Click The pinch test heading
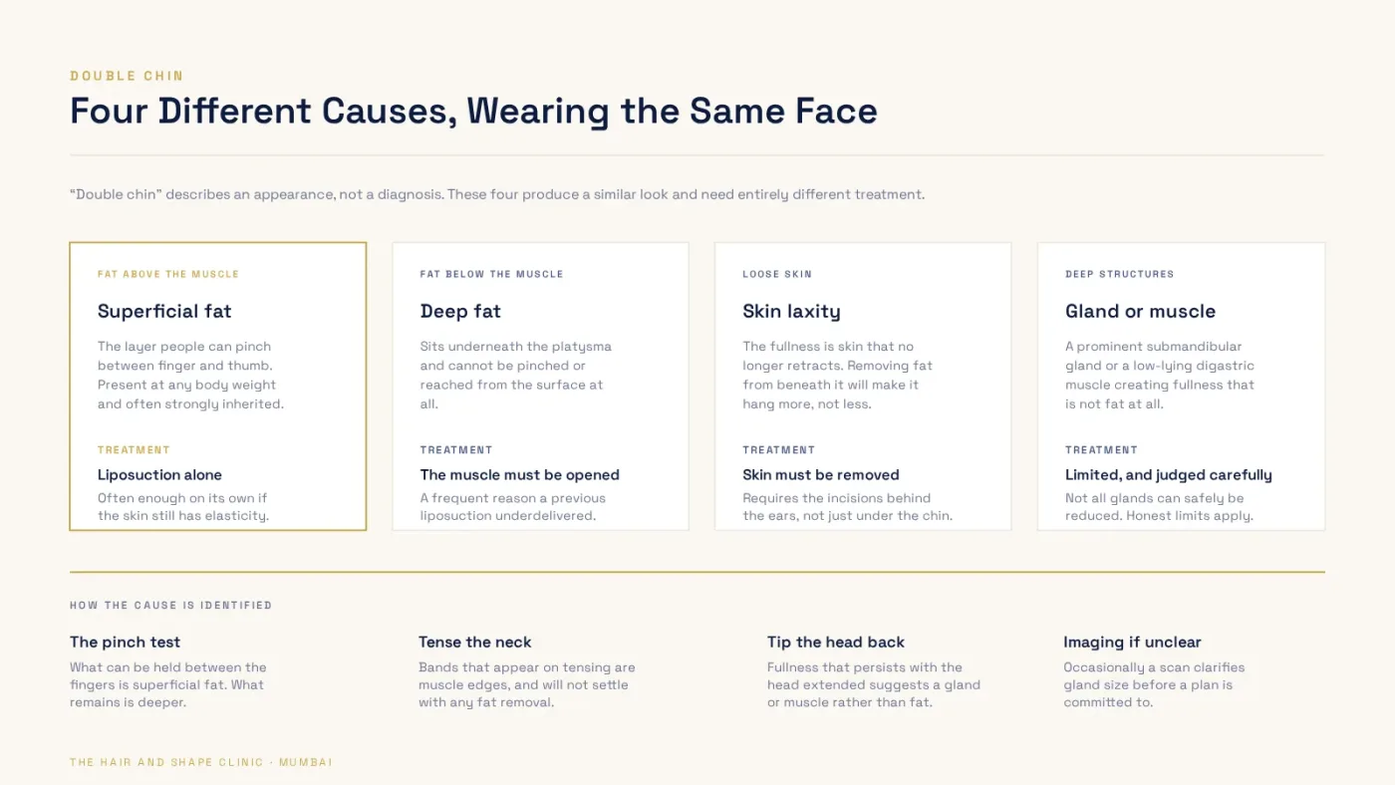This screenshot has height=785, width=1395. coord(125,642)
